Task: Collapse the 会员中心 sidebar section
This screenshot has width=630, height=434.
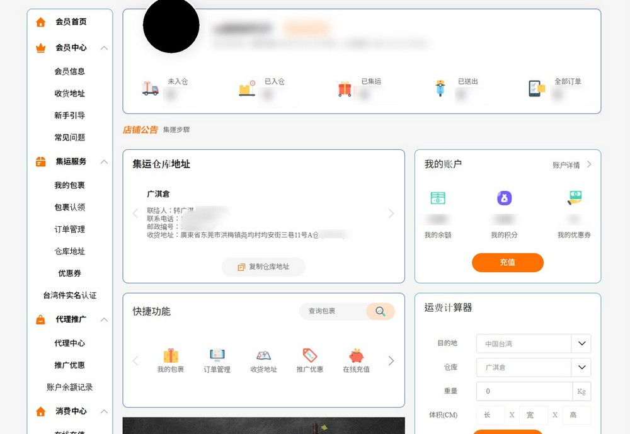Action: [104, 48]
